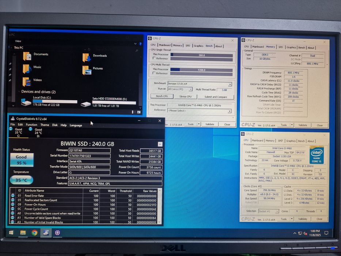Open the Run on All Cores dropdown
The width and height of the screenshot is (341, 256).
[190, 89]
